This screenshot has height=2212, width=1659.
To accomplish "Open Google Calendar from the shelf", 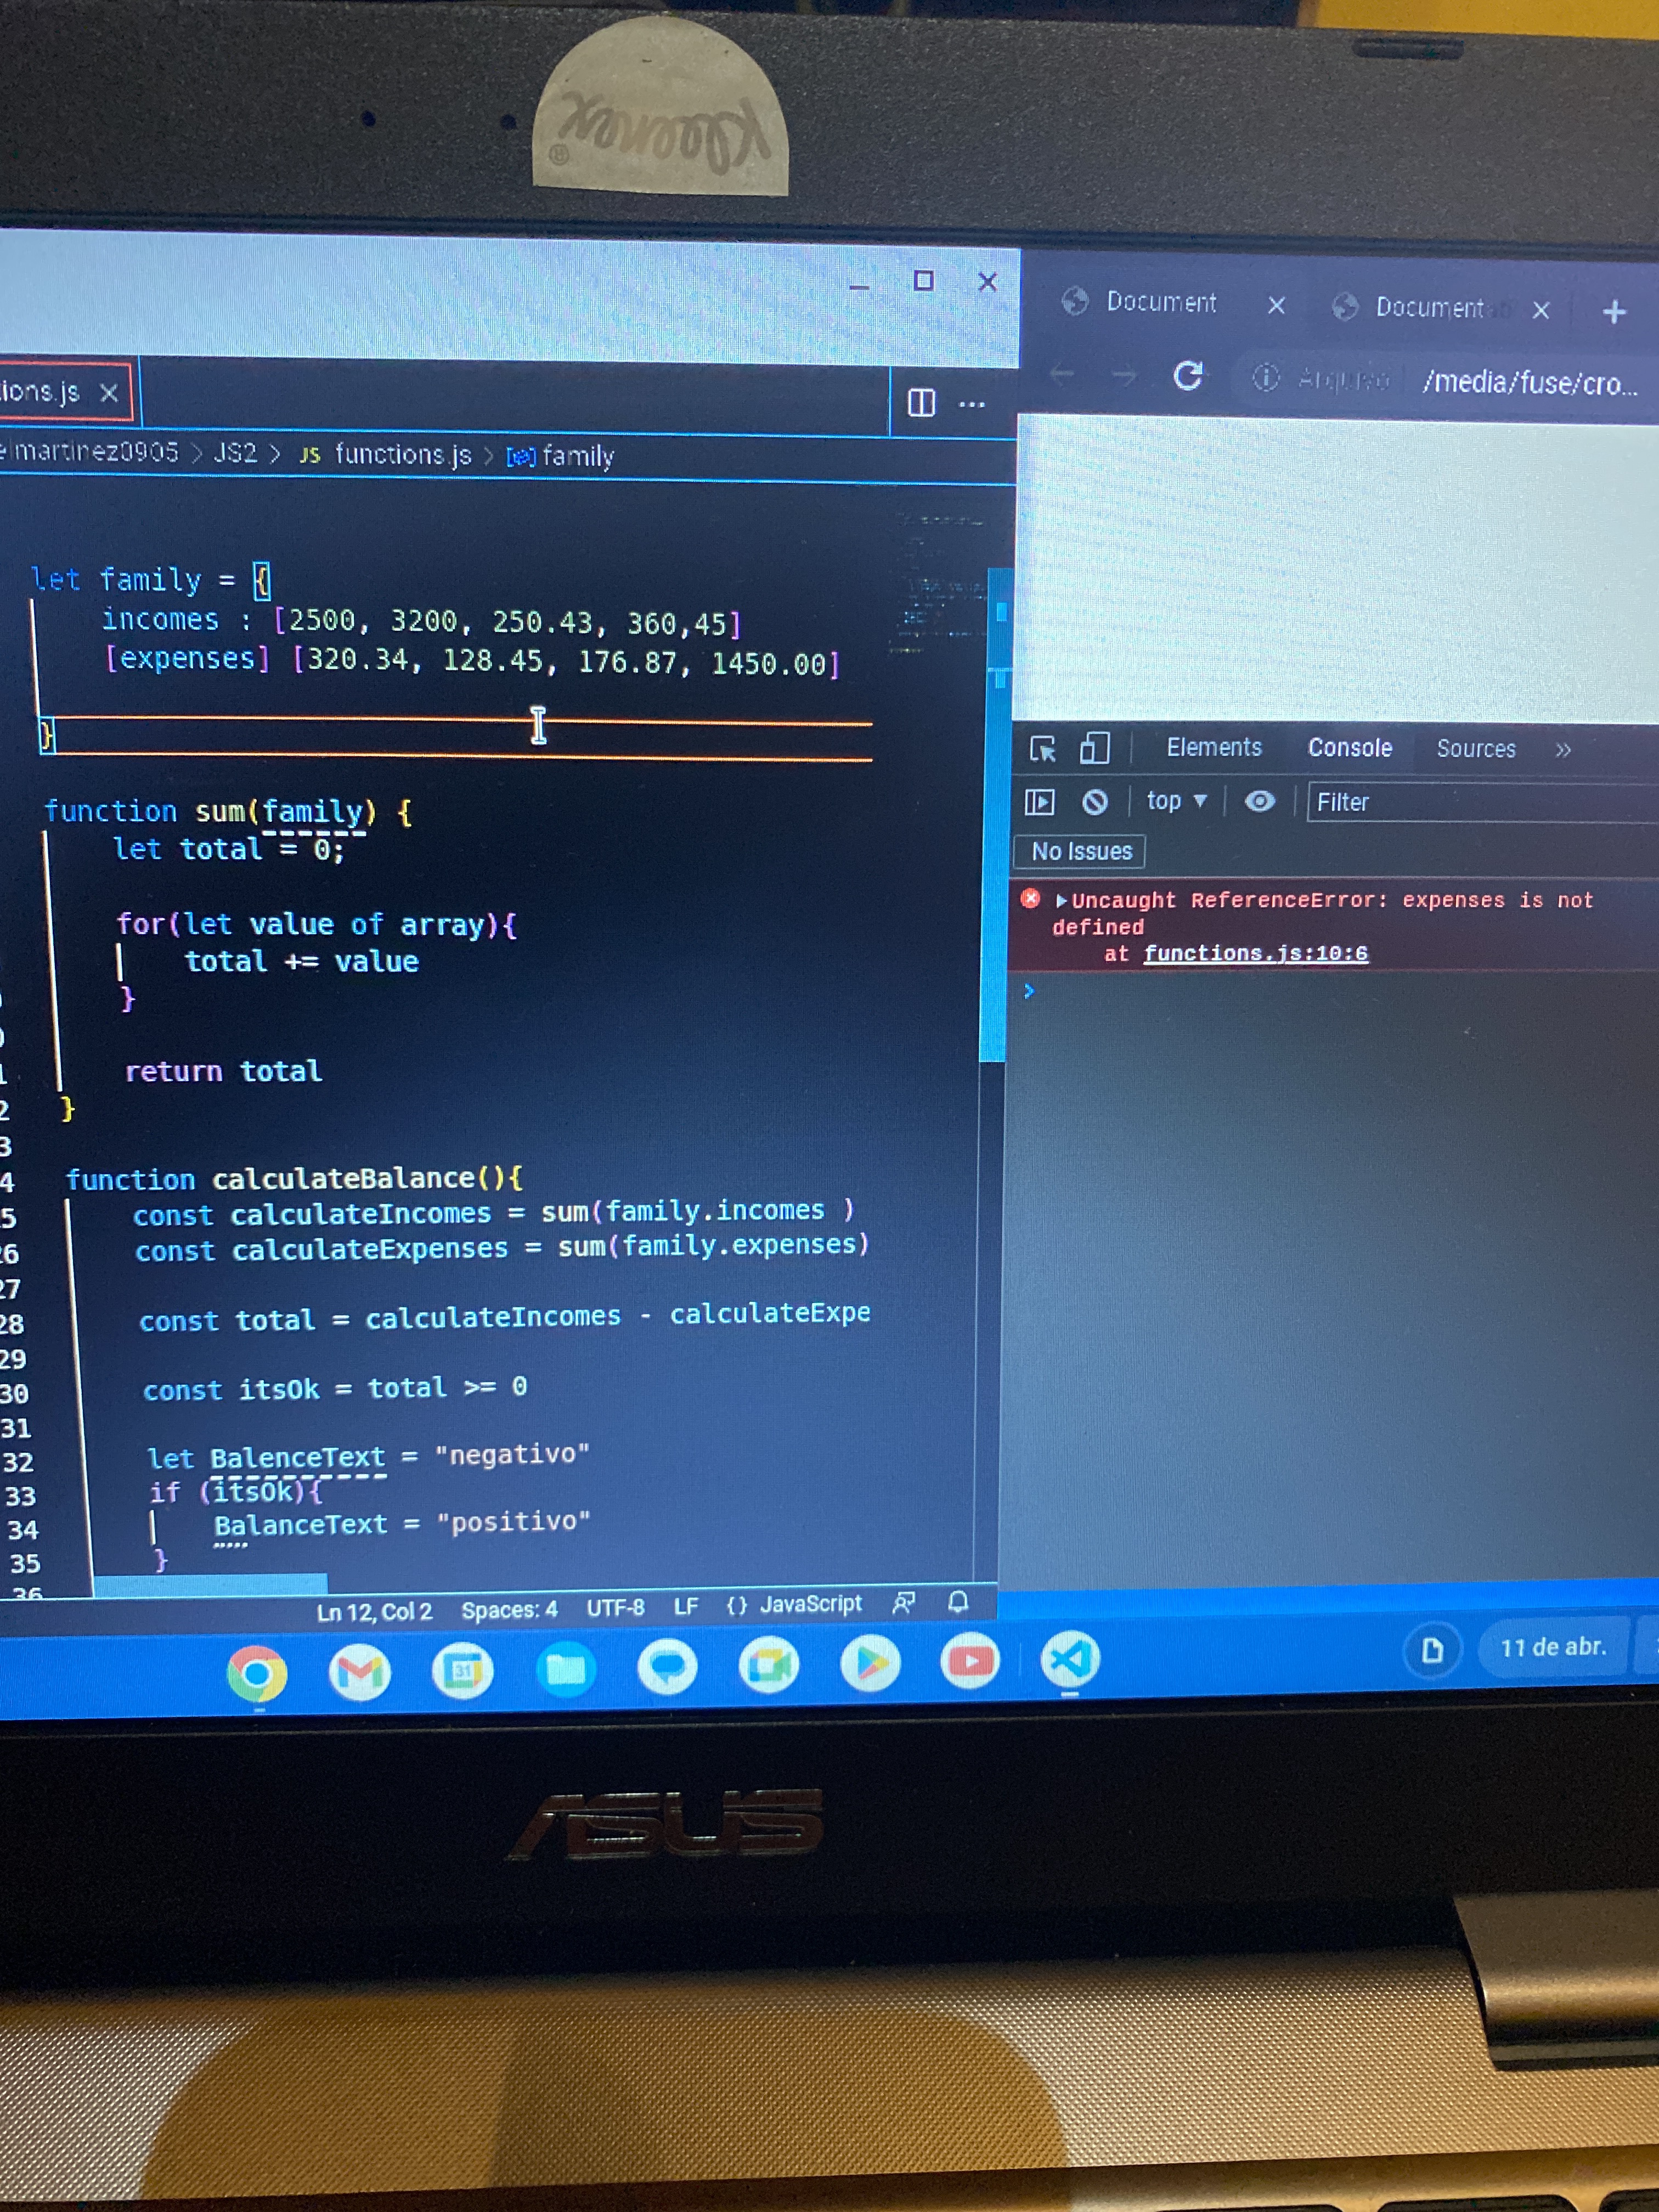I will point(462,1670).
